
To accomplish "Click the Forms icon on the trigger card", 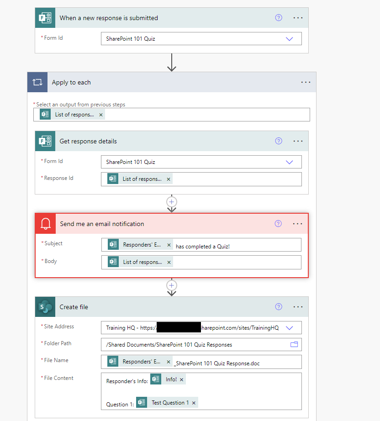I will pos(45,18).
